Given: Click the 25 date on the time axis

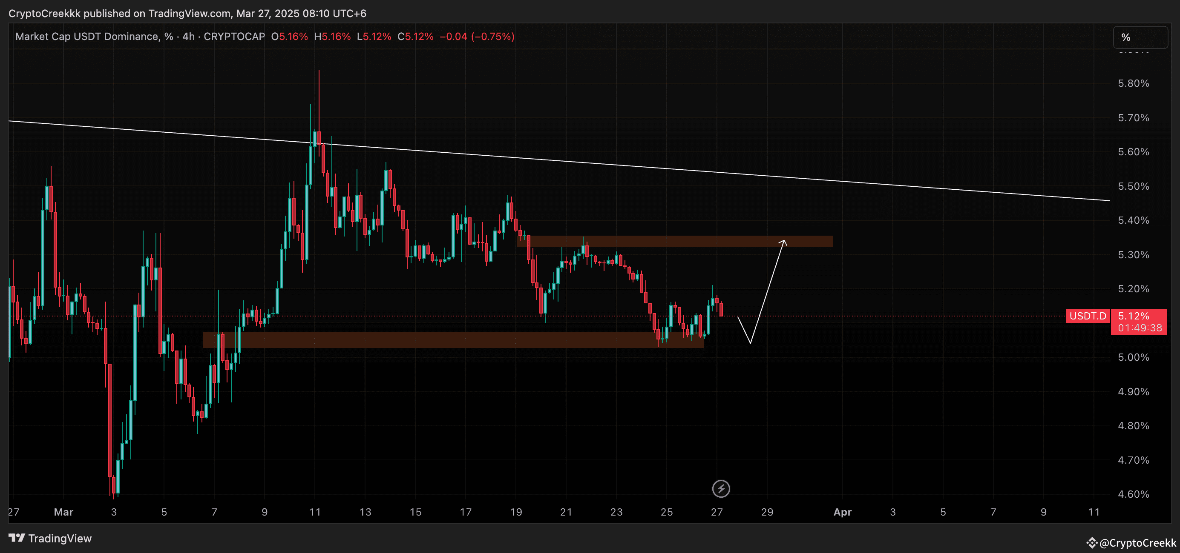Looking at the screenshot, I should click(x=667, y=512).
